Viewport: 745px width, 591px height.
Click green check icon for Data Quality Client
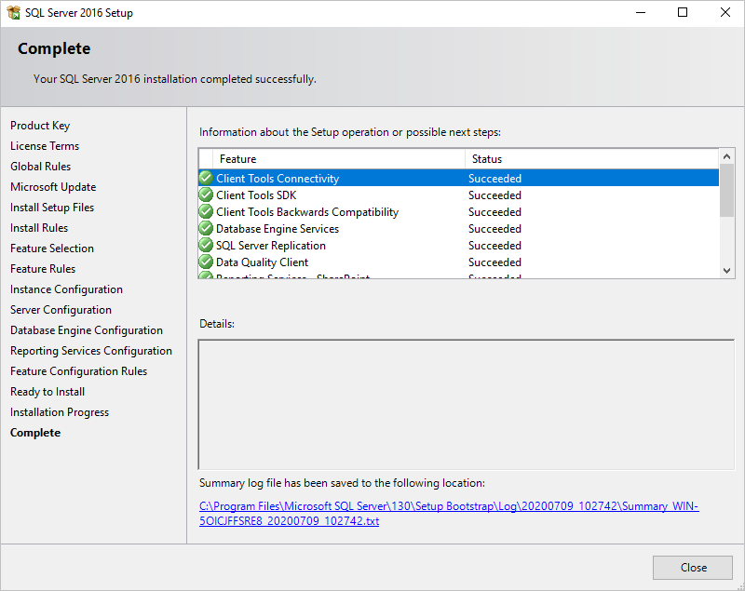pyautogui.click(x=206, y=262)
